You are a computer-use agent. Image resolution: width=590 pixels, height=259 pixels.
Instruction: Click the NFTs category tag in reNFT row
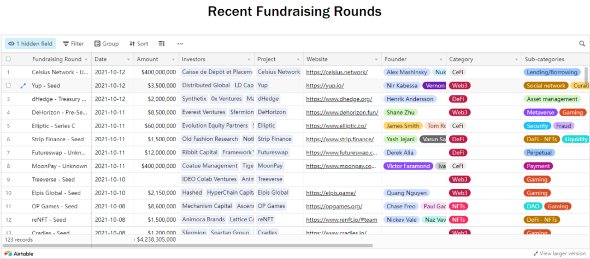point(459,220)
